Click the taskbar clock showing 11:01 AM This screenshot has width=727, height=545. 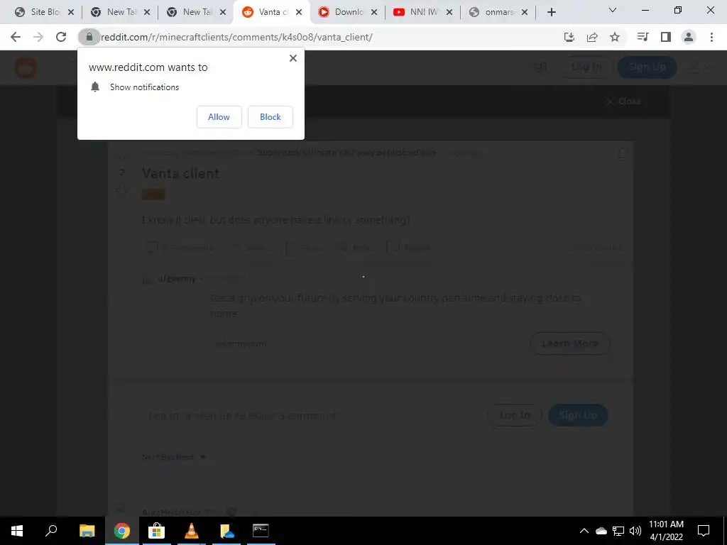666,531
